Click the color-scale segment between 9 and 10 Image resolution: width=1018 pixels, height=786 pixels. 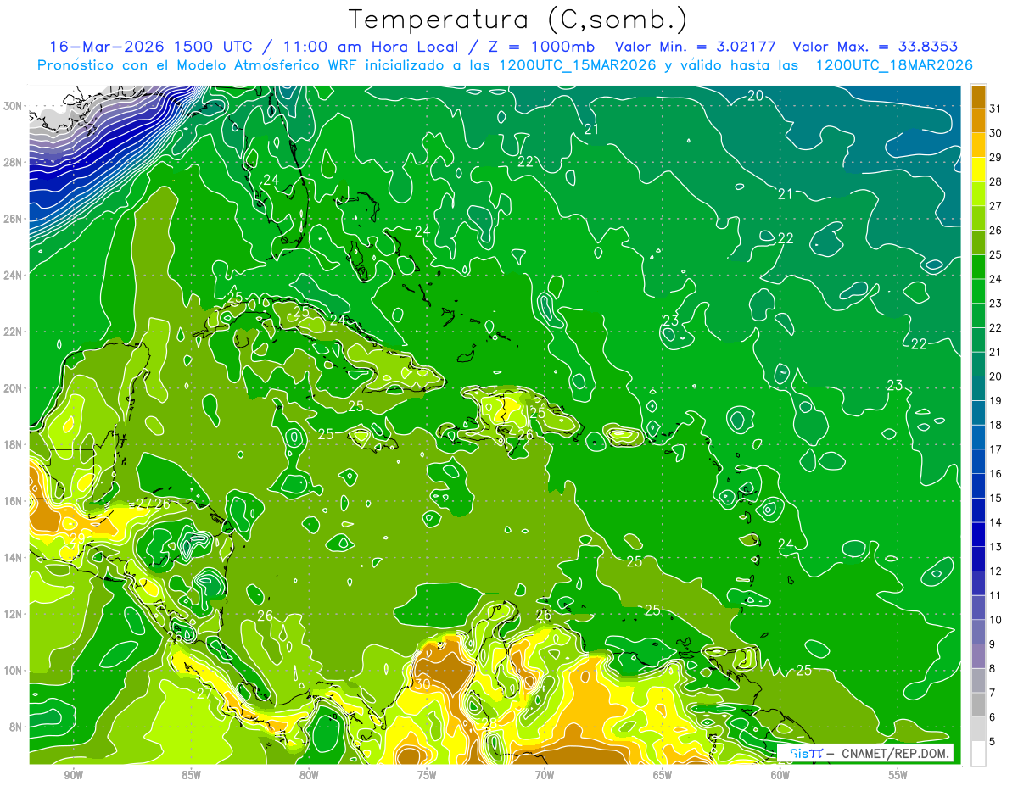pos(978,632)
